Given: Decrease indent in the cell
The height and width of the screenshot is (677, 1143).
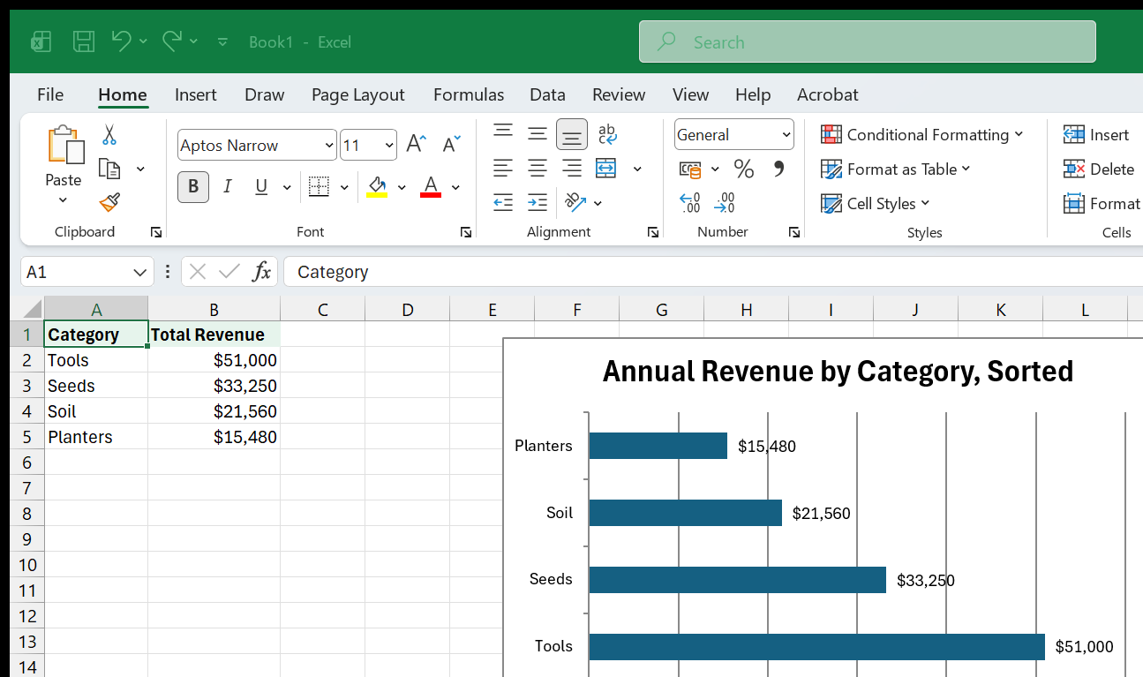Looking at the screenshot, I should coord(503,202).
